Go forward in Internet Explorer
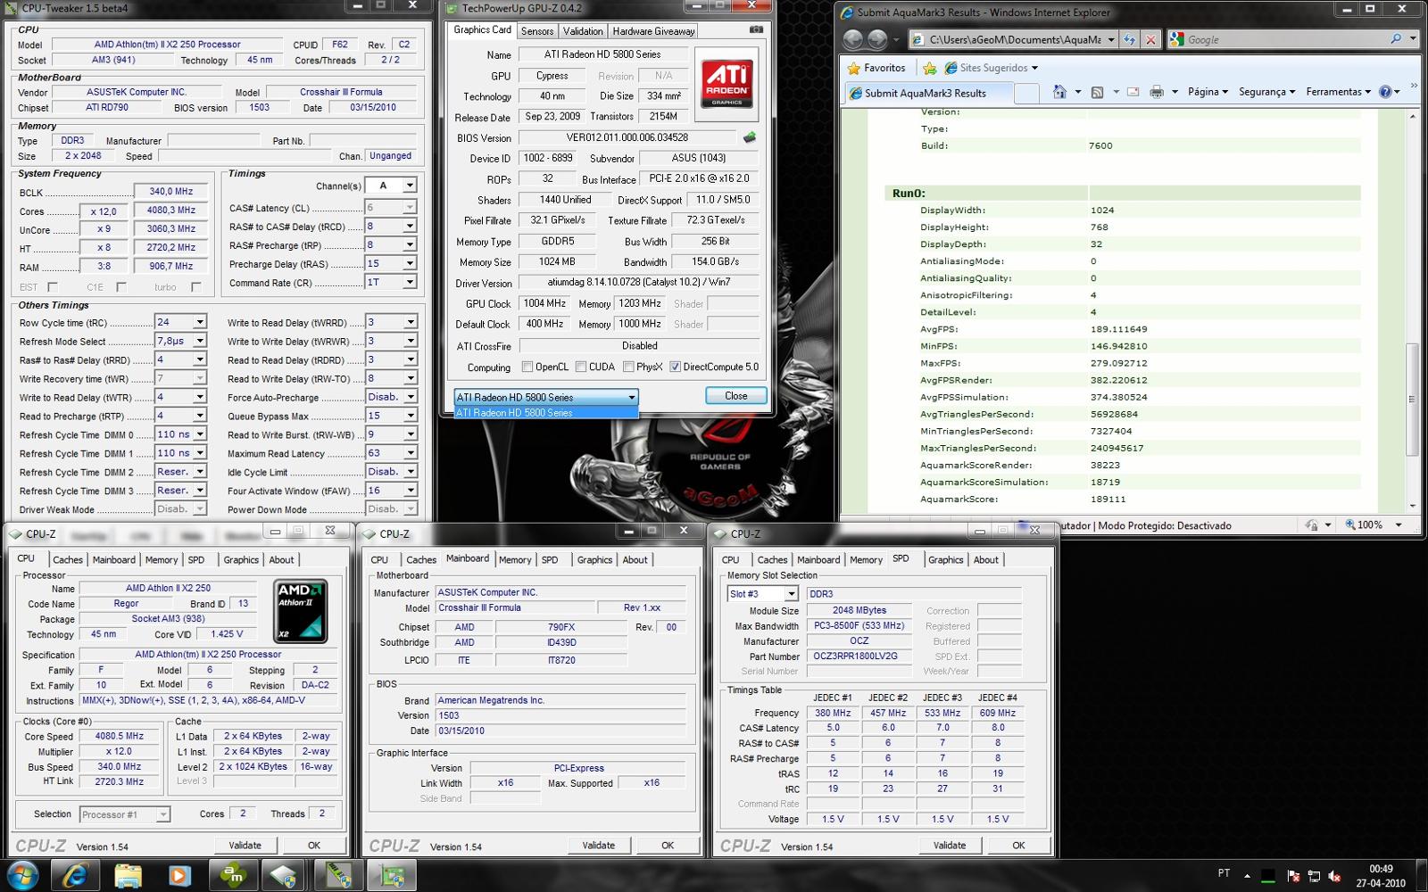Screen dimensions: 1428x892 (878, 39)
